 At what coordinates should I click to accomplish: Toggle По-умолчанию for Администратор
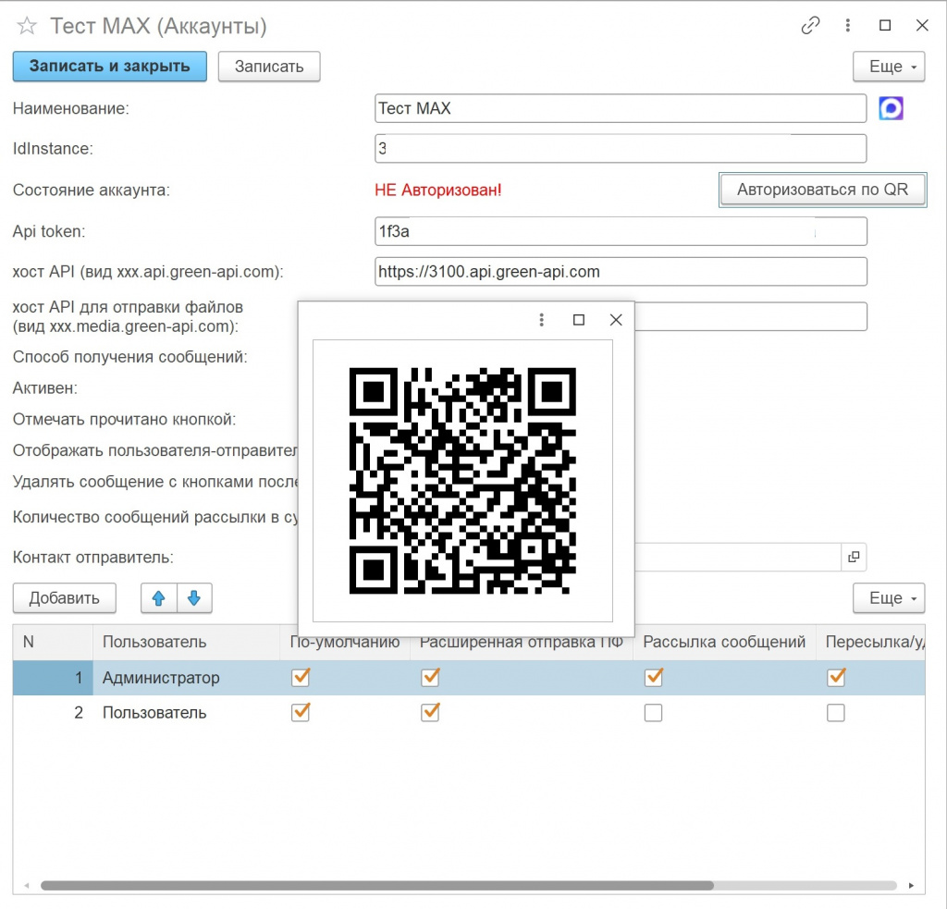pos(301,677)
